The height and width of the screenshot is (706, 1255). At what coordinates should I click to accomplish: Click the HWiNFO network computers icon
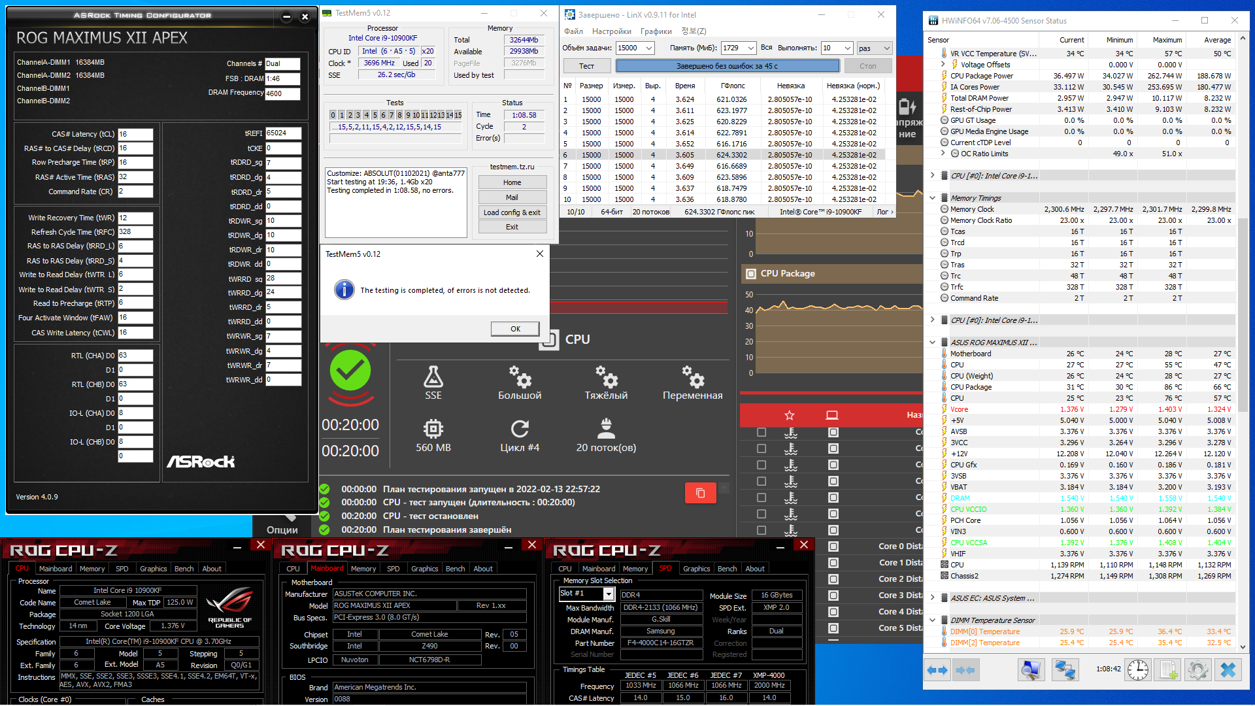(x=1065, y=670)
